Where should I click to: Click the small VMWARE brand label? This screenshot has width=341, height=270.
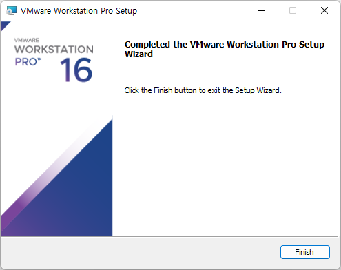click(26, 40)
